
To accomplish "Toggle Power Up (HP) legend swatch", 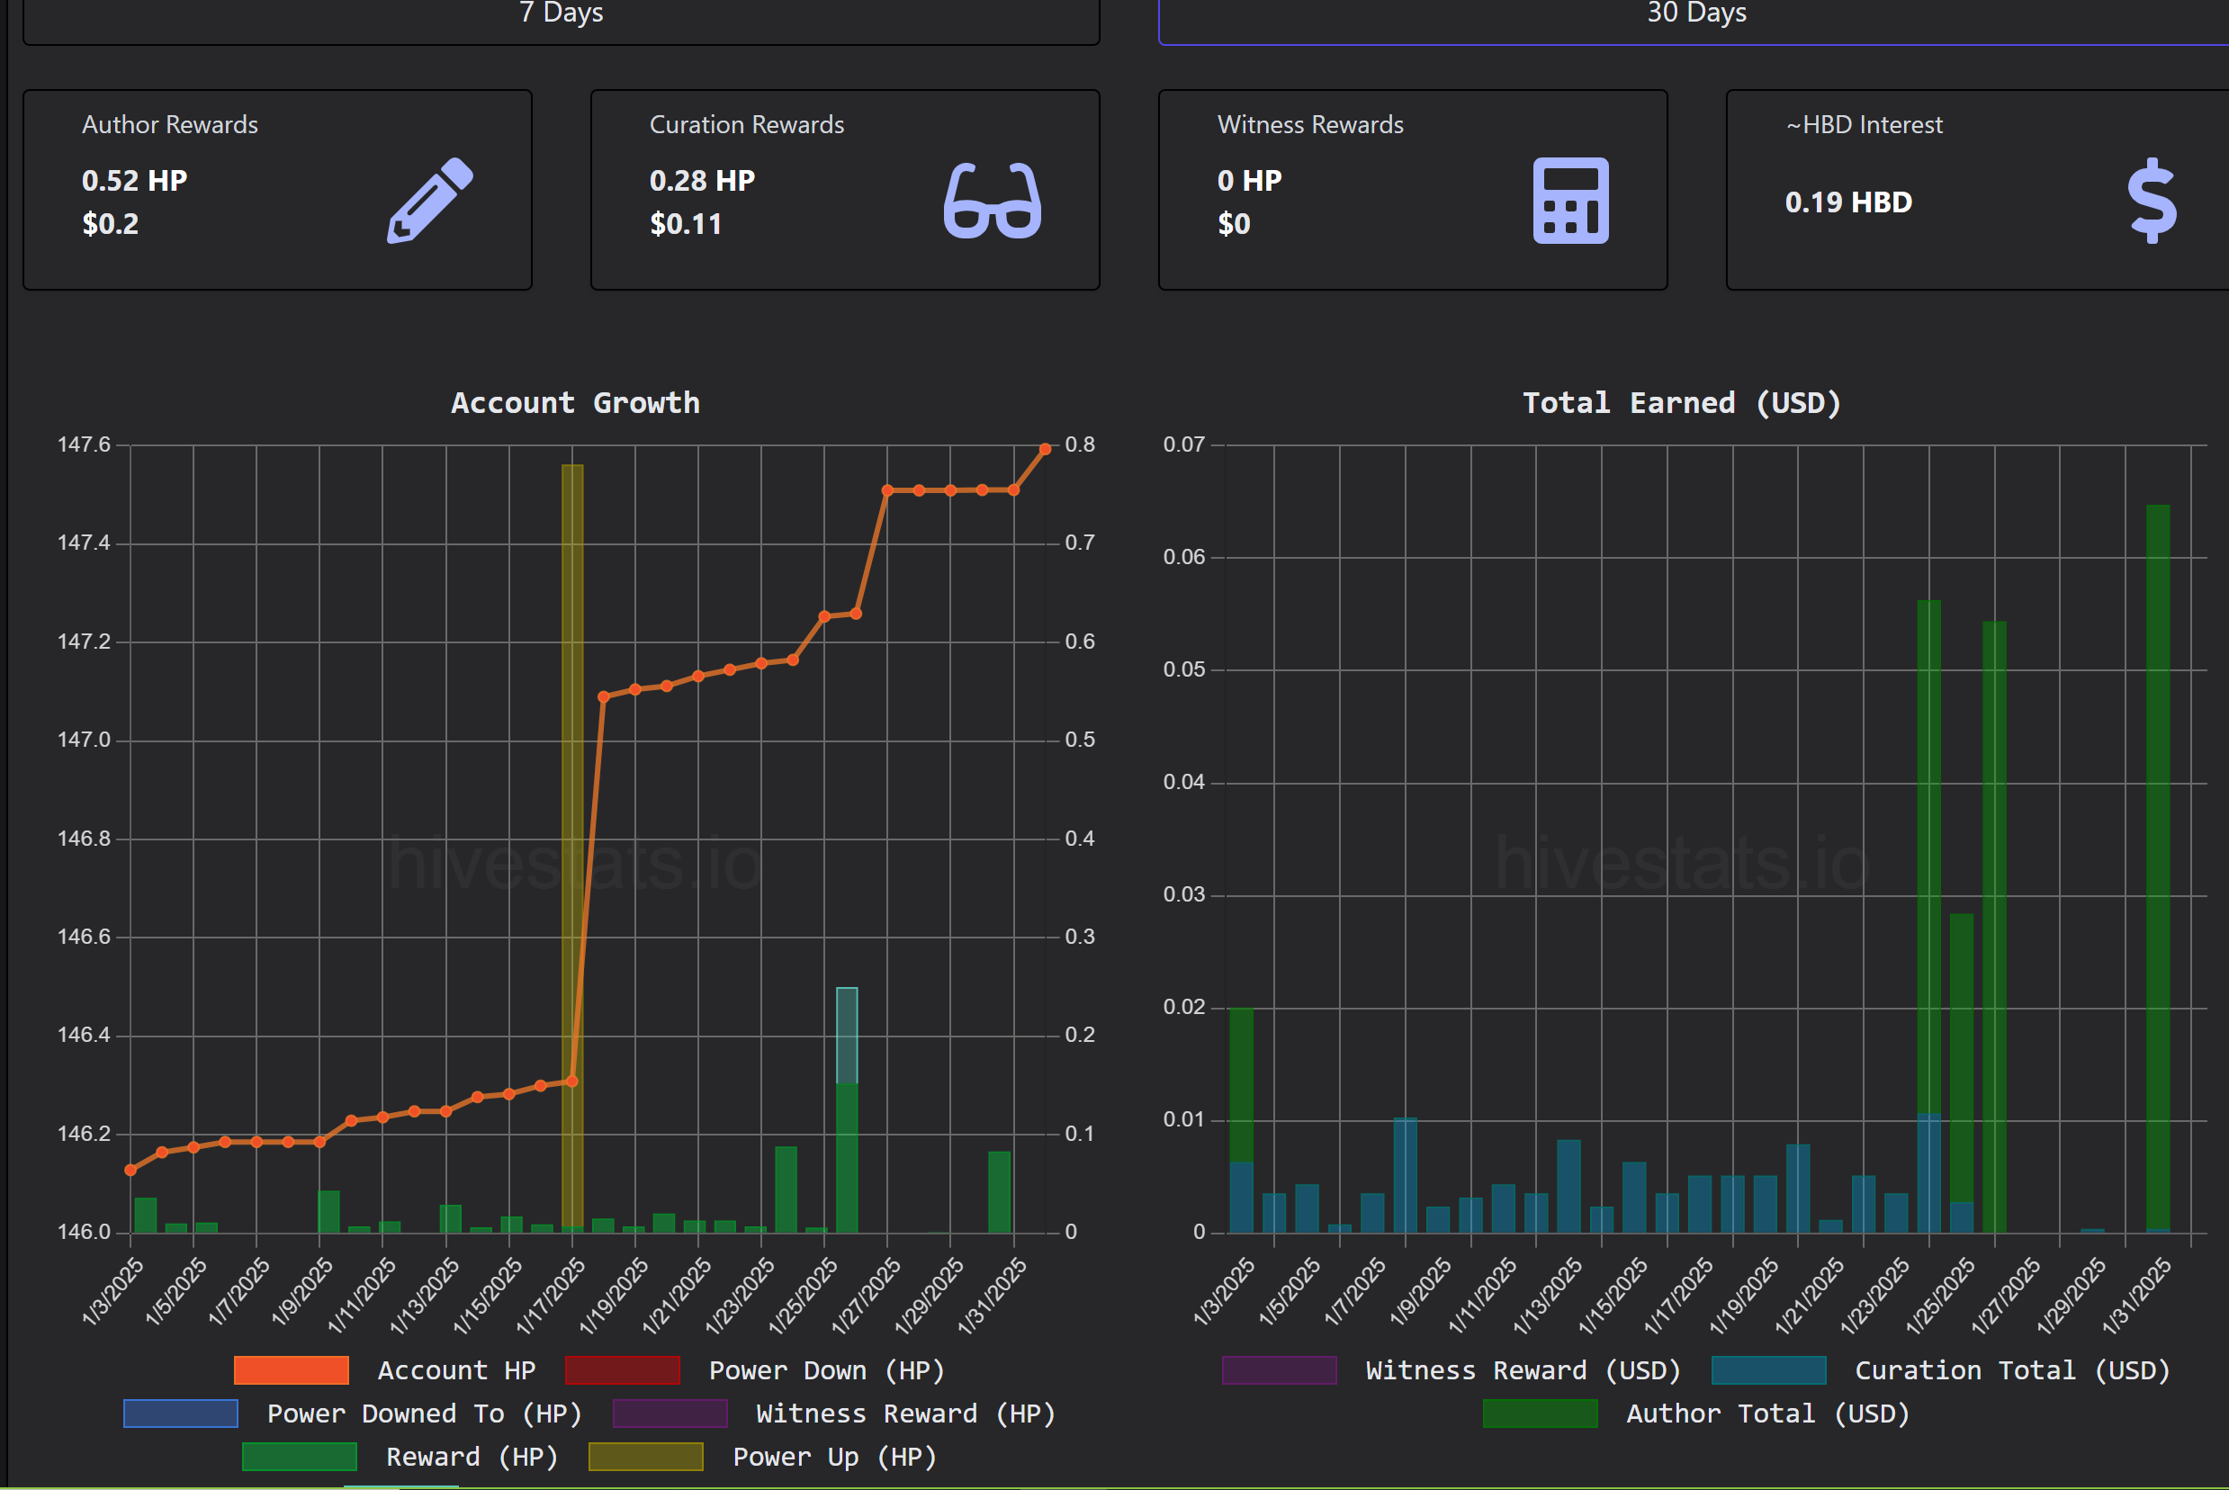I will pos(646,1457).
